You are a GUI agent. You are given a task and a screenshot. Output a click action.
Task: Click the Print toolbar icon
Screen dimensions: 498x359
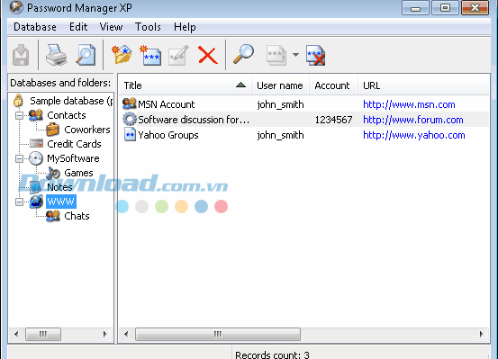[x=56, y=55]
